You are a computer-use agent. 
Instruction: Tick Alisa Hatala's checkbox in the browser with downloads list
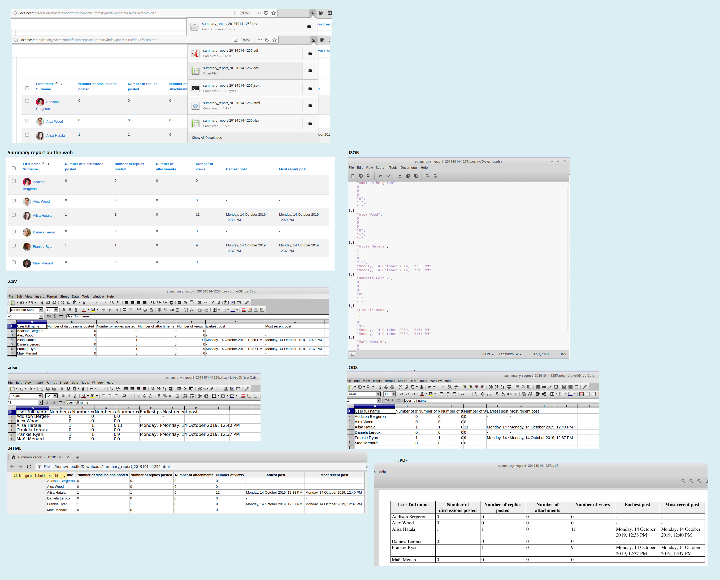(27, 135)
